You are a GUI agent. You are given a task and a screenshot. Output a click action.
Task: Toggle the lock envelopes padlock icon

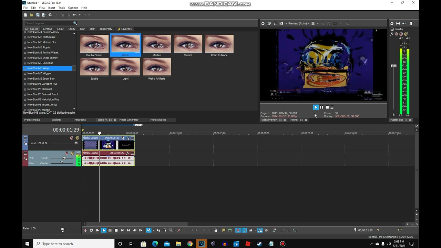click(x=216, y=230)
